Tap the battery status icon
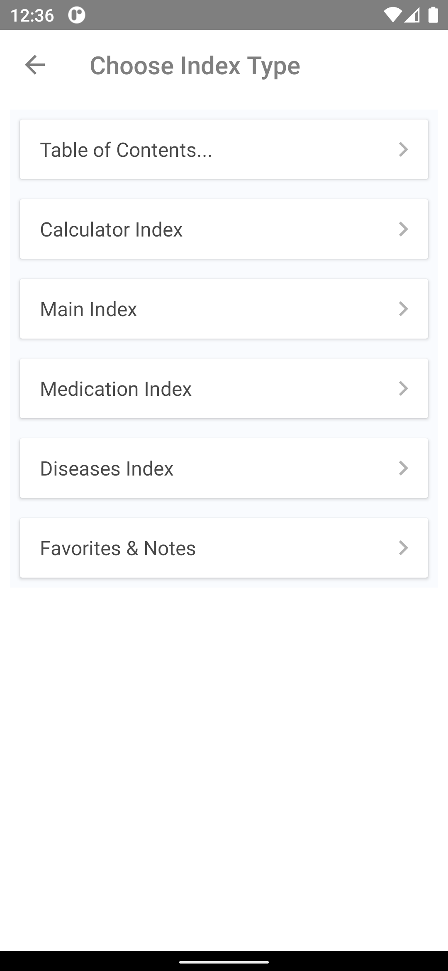Image resolution: width=448 pixels, height=971 pixels. 433,15
